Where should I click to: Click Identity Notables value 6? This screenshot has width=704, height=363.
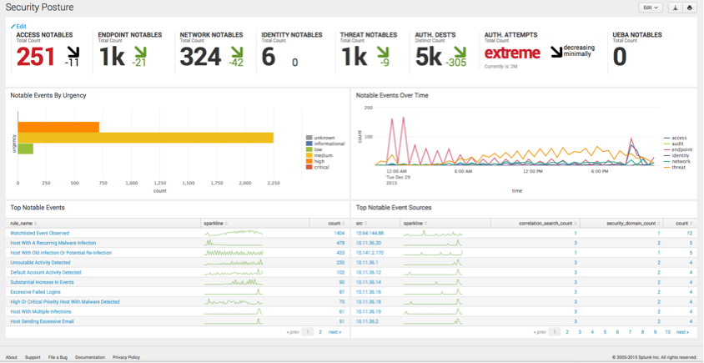[268, 57]
